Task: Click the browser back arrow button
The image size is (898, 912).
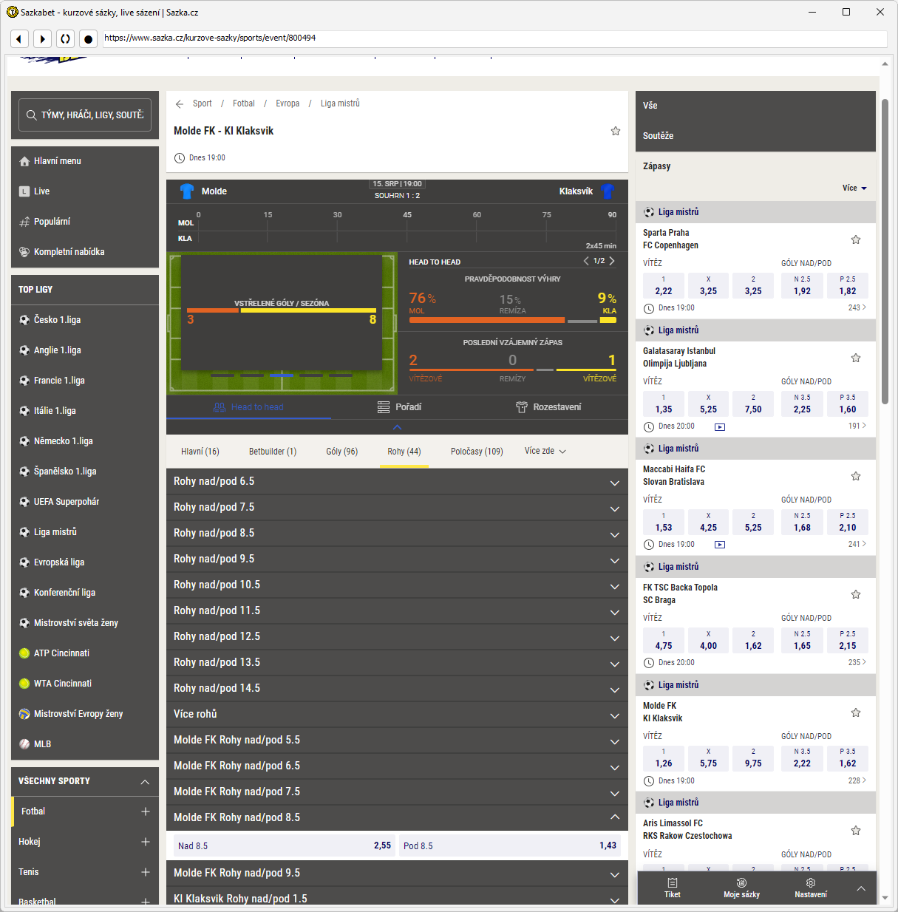Action: [x=20, y=38]
